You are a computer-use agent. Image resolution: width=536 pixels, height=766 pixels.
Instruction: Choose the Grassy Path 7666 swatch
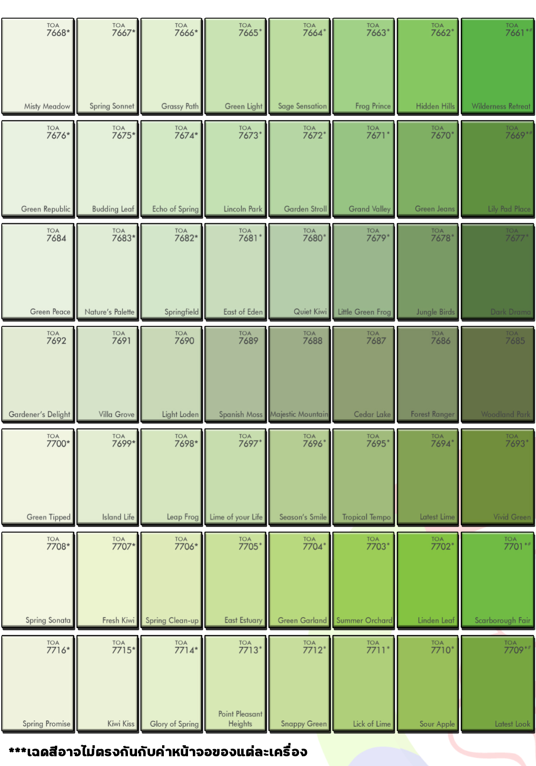click(x=171, y=66)
